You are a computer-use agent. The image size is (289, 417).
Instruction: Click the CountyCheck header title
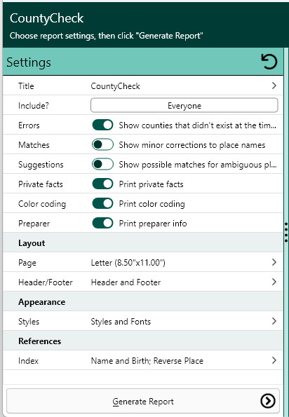click(46, 18)
